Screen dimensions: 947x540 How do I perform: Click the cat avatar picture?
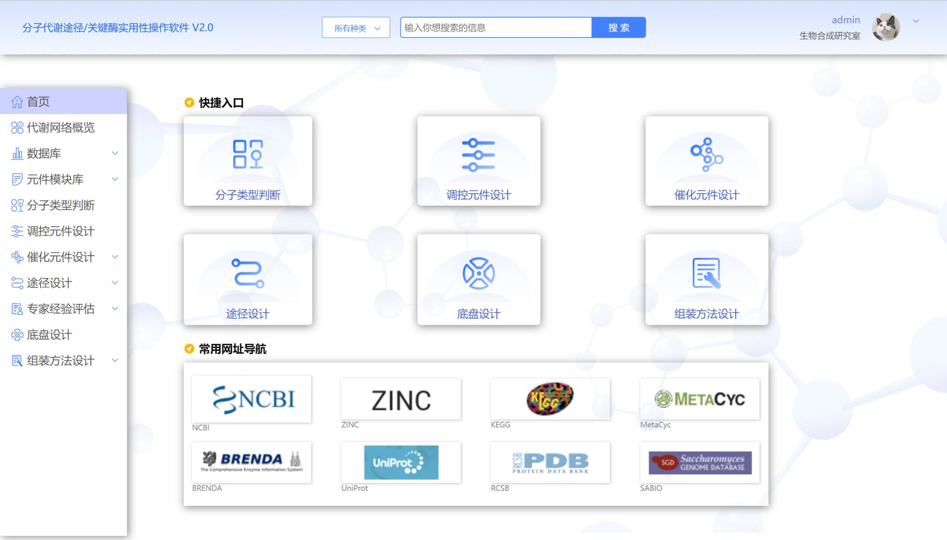pos(886,28)
